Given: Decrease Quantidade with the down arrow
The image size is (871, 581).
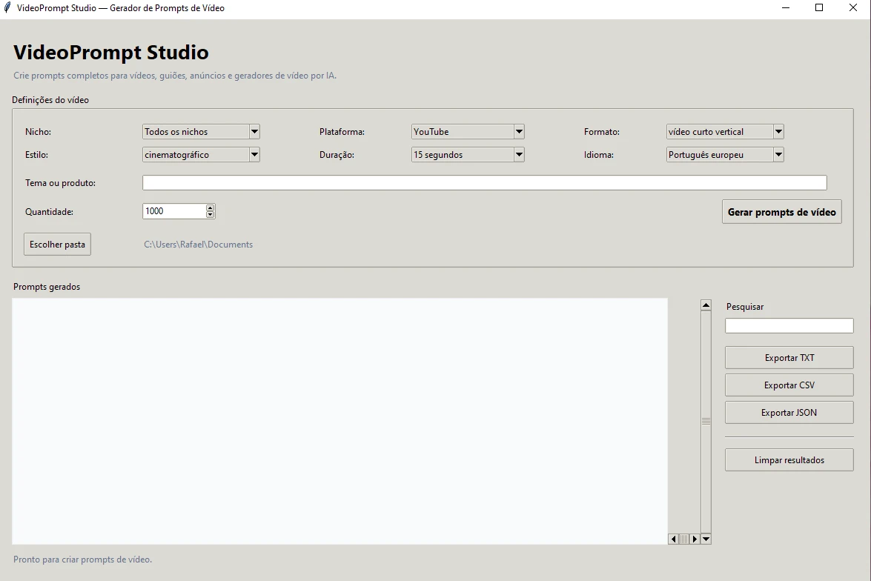Looking at the screenshot, I should (210, 214).
